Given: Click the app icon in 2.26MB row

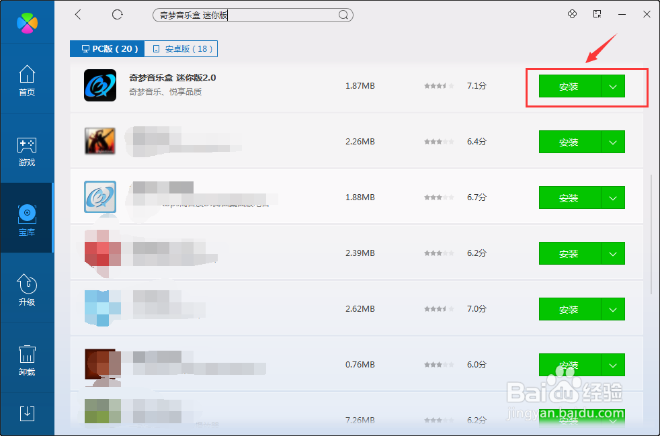Looking at the screenshot, I should 100,141.
